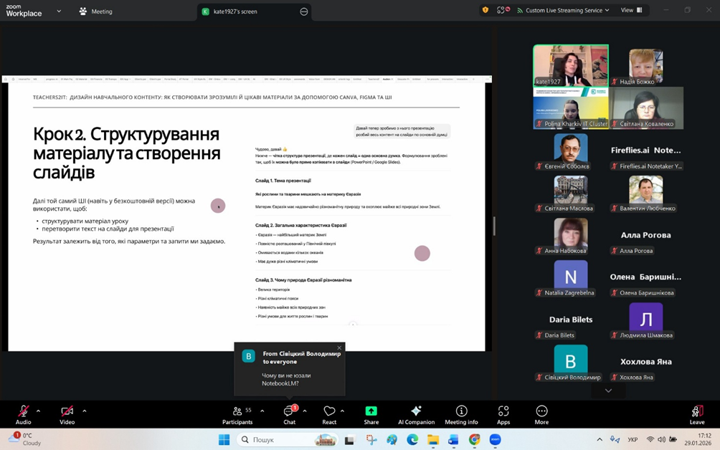Expand video settings arrow next to Video

(84, 411)
